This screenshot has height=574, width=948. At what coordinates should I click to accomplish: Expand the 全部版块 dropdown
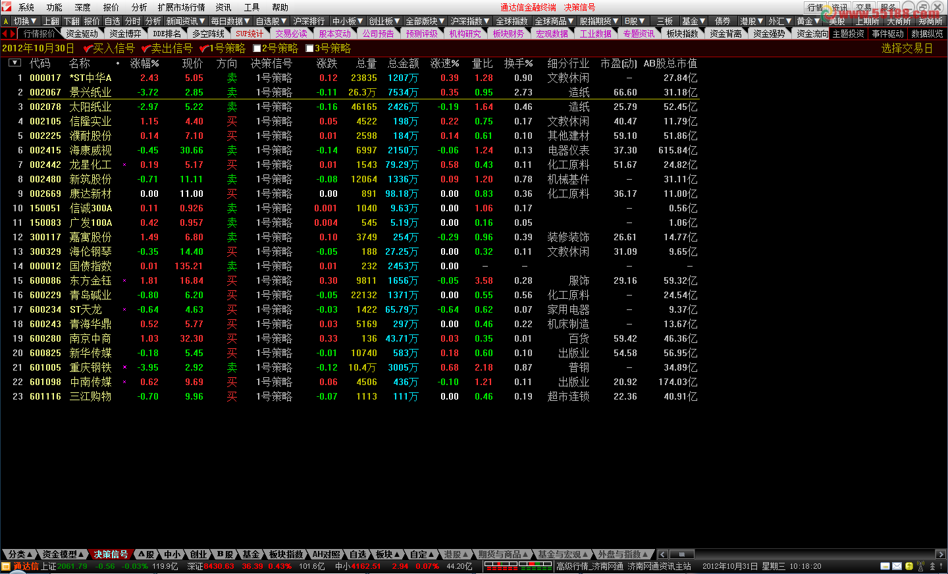pyautogui.click(x=425, y=21)
